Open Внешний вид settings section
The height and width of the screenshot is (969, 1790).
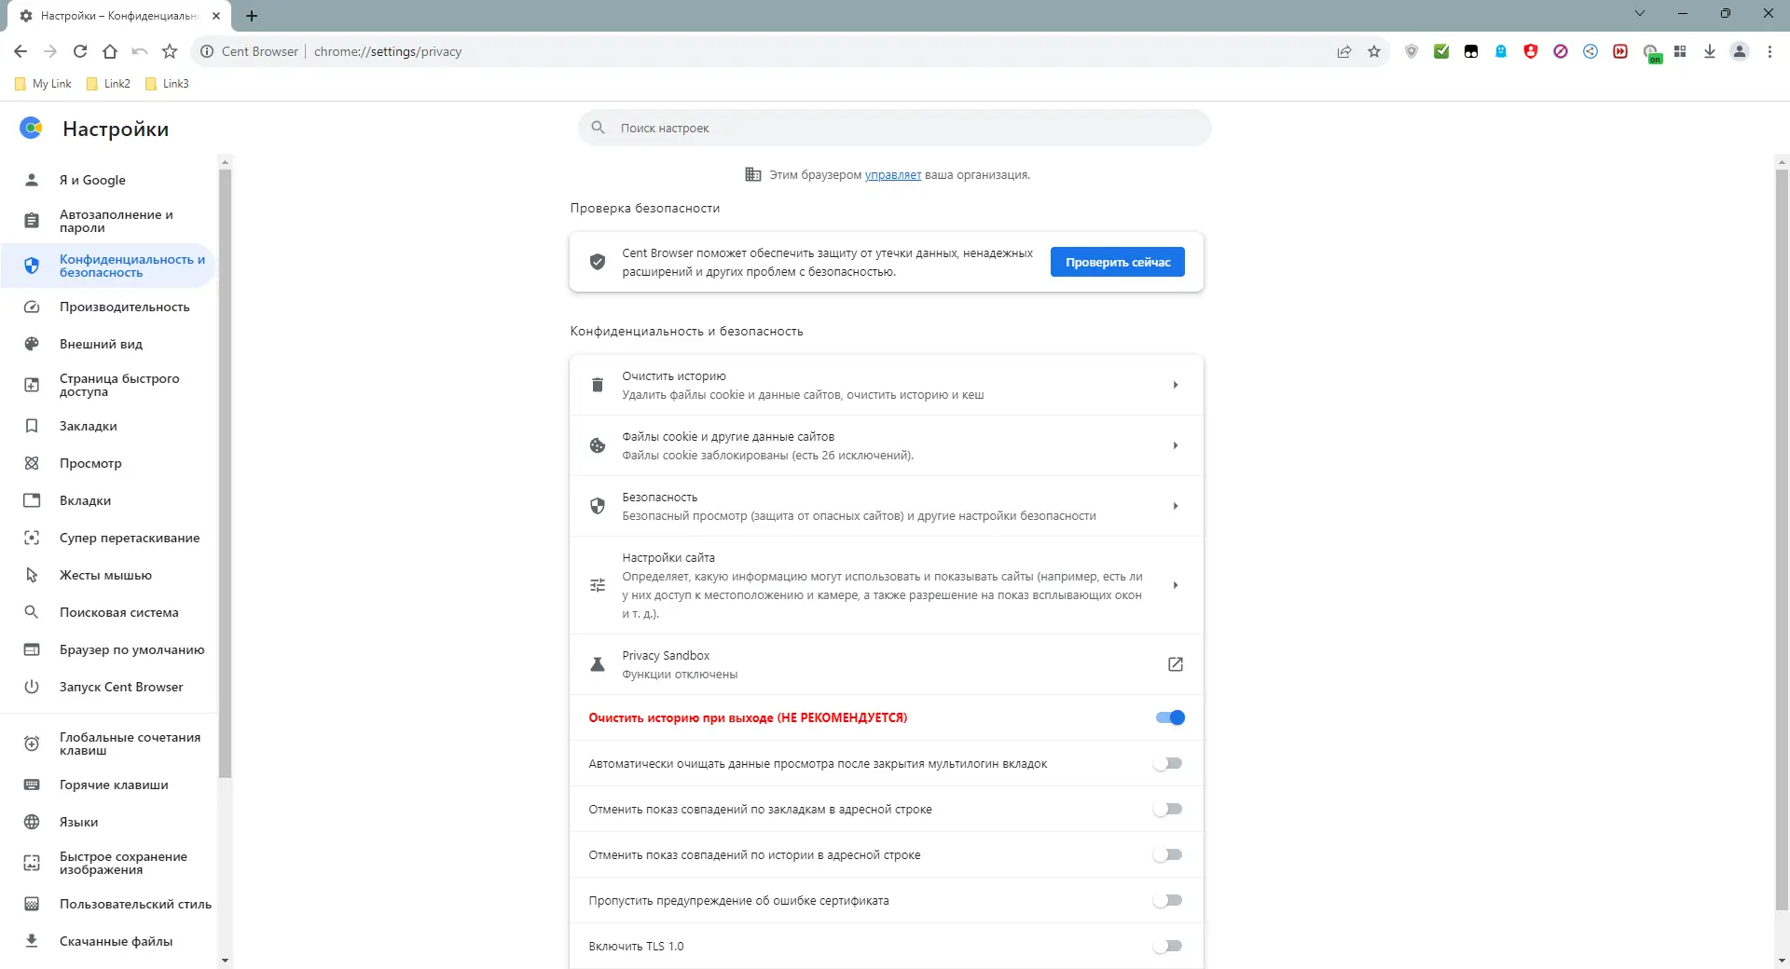[x=101, y=344]
